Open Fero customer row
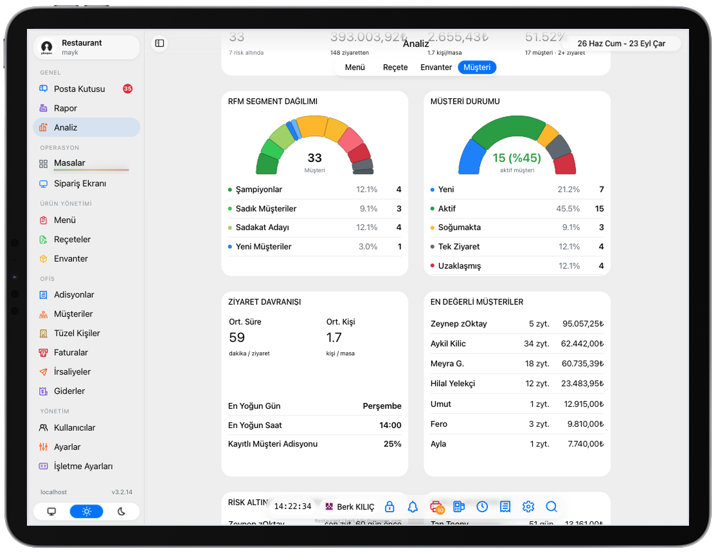 (x=517, y=424)
